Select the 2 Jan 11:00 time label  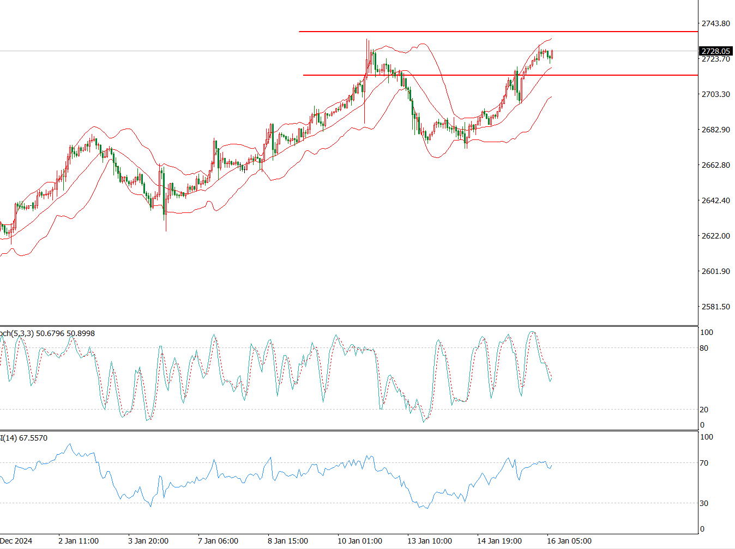coord(79,541)
